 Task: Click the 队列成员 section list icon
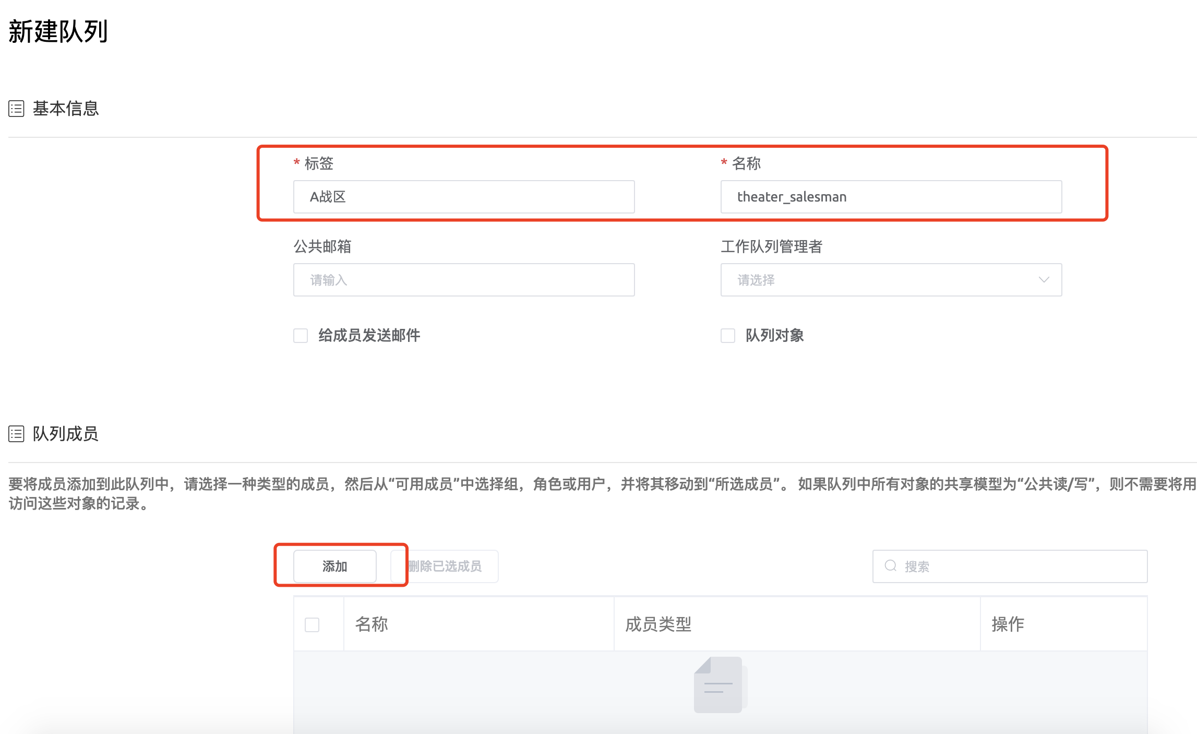16,434
